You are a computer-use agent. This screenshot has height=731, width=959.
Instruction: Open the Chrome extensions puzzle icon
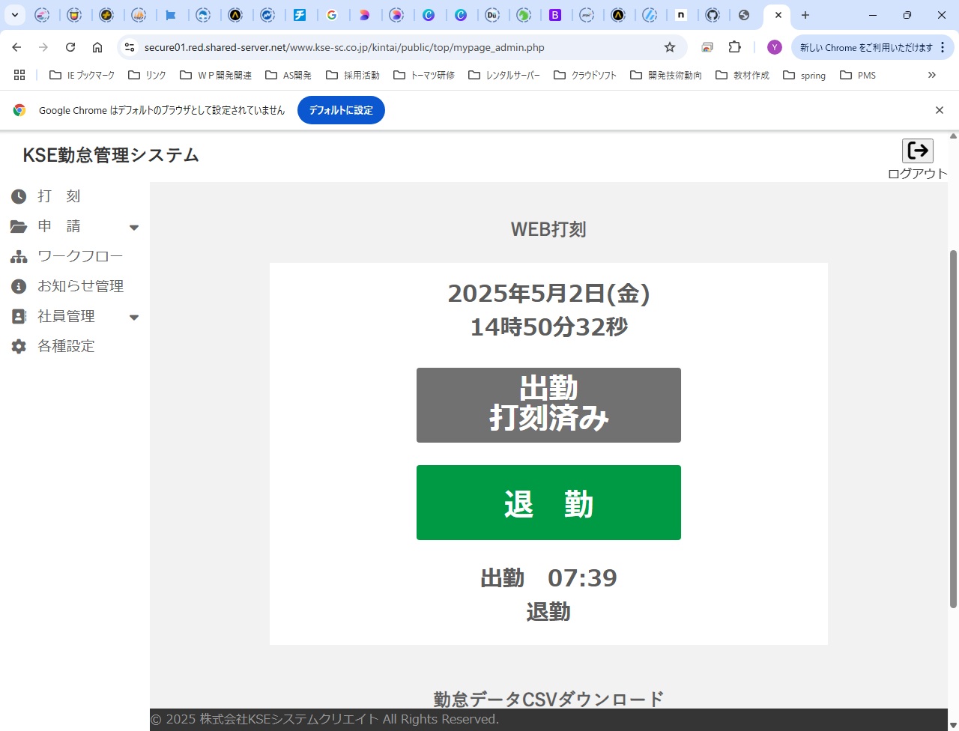coord(734,47)
